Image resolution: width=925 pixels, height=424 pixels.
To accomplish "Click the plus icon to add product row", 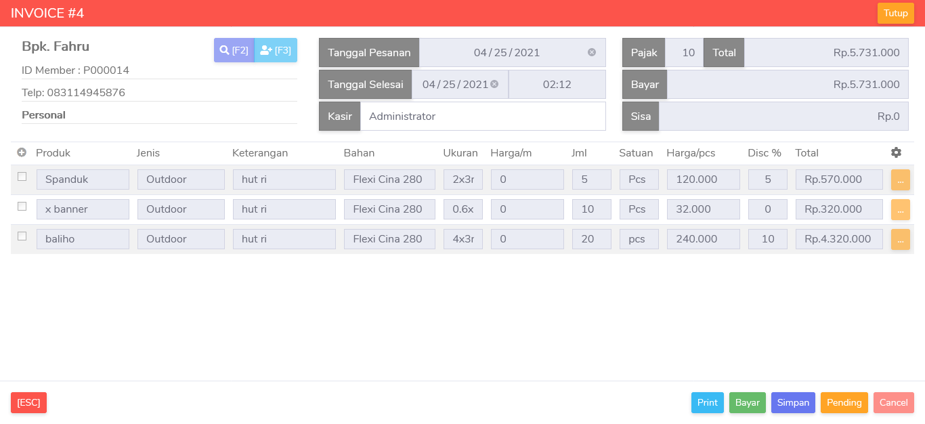I will [x=22, y=153].
